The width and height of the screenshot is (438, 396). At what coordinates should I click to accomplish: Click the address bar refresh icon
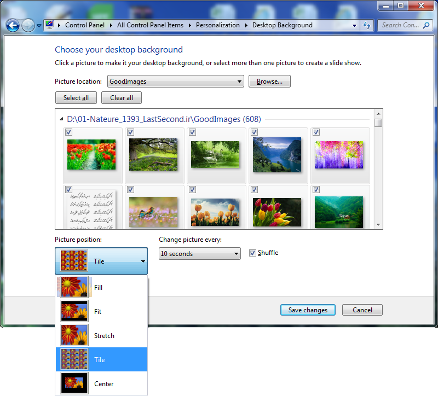(x=367, y=25)
